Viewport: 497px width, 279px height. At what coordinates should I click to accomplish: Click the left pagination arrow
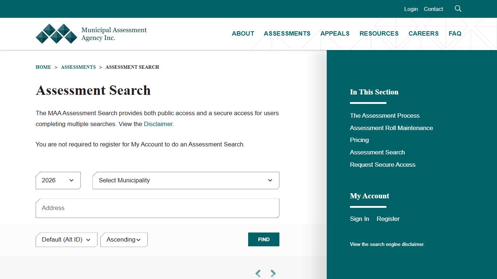tap(258, 273)
